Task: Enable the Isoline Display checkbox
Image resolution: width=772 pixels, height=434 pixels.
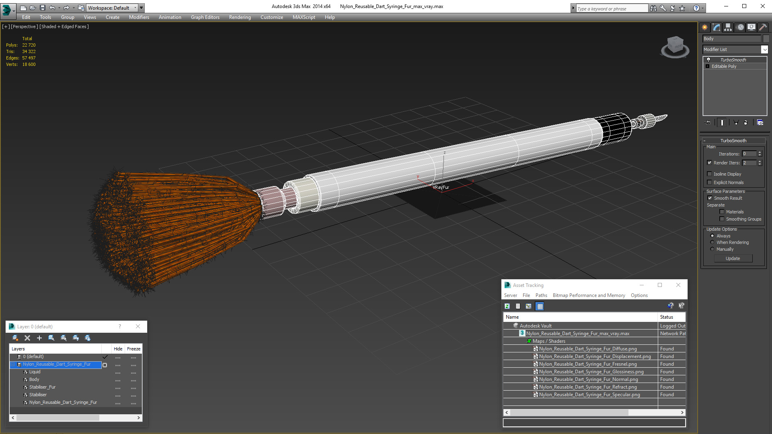Action: click(710, 174)
